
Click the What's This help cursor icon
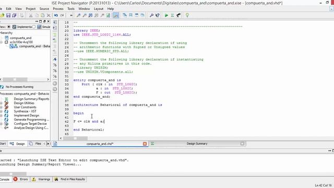(x=158, y=15)
